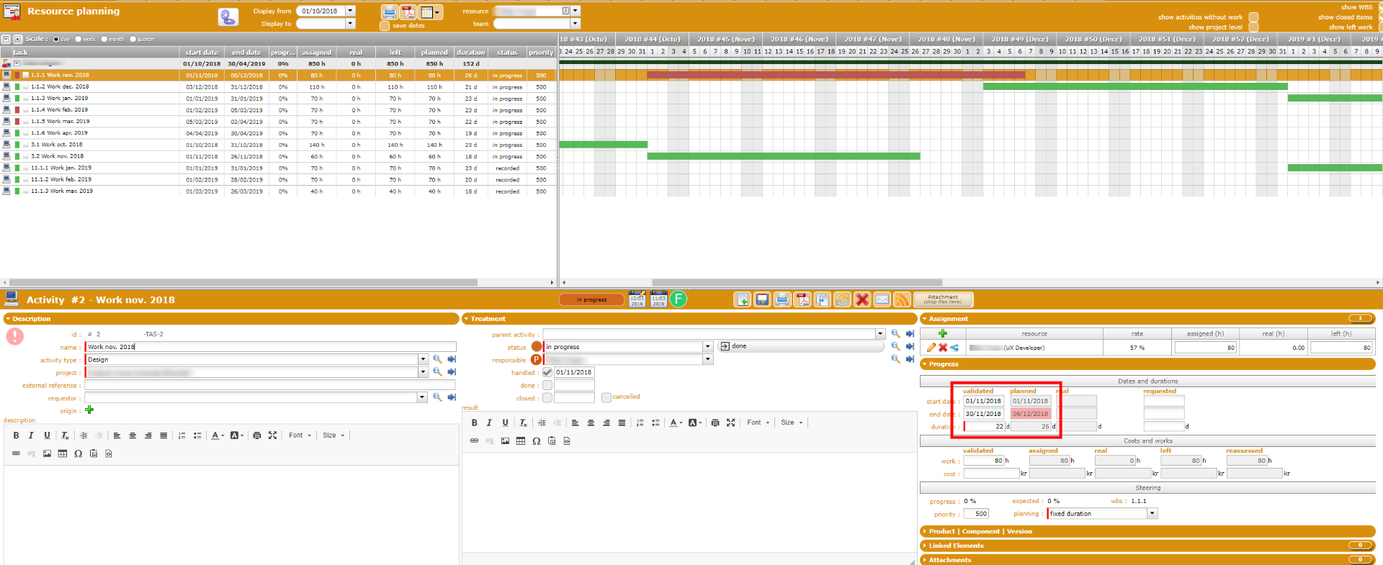The width and height of the screenshot is (1383, 565).
Task: Click the activity name input field
Action: (x=270, y=347)
